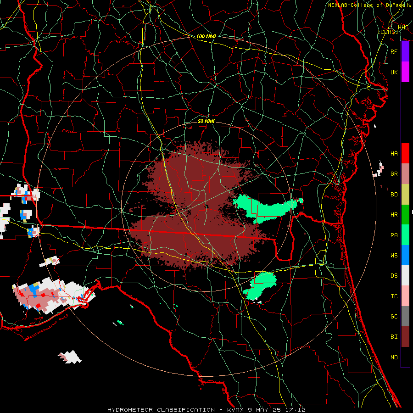Image resolution: width=413 pixels, height=413 pixels.
Task: Click the WS blue legend swatch
Action: pos(405,255)
